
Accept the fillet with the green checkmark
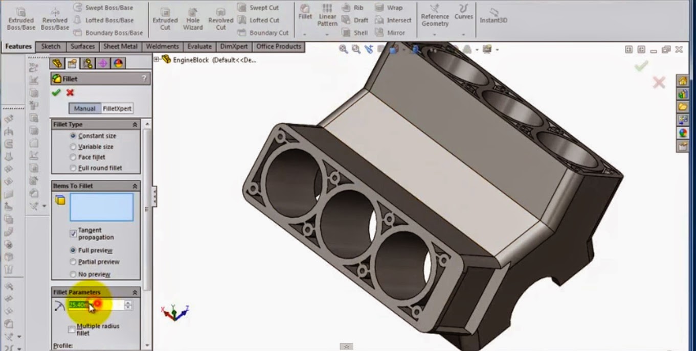tap(56, 93)
